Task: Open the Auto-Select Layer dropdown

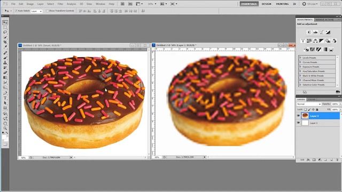Action: 36,11
